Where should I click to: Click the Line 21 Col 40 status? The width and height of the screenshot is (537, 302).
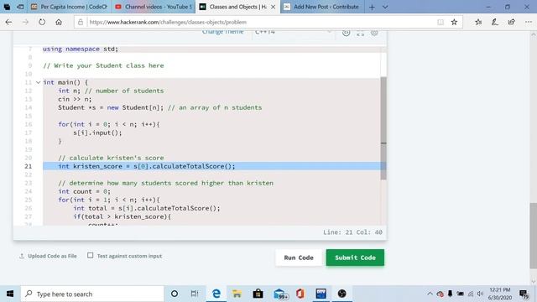click(352, 232)
